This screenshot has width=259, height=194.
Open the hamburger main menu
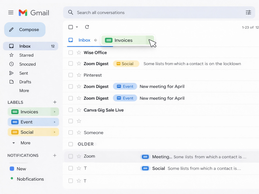[x=11, y=12]
